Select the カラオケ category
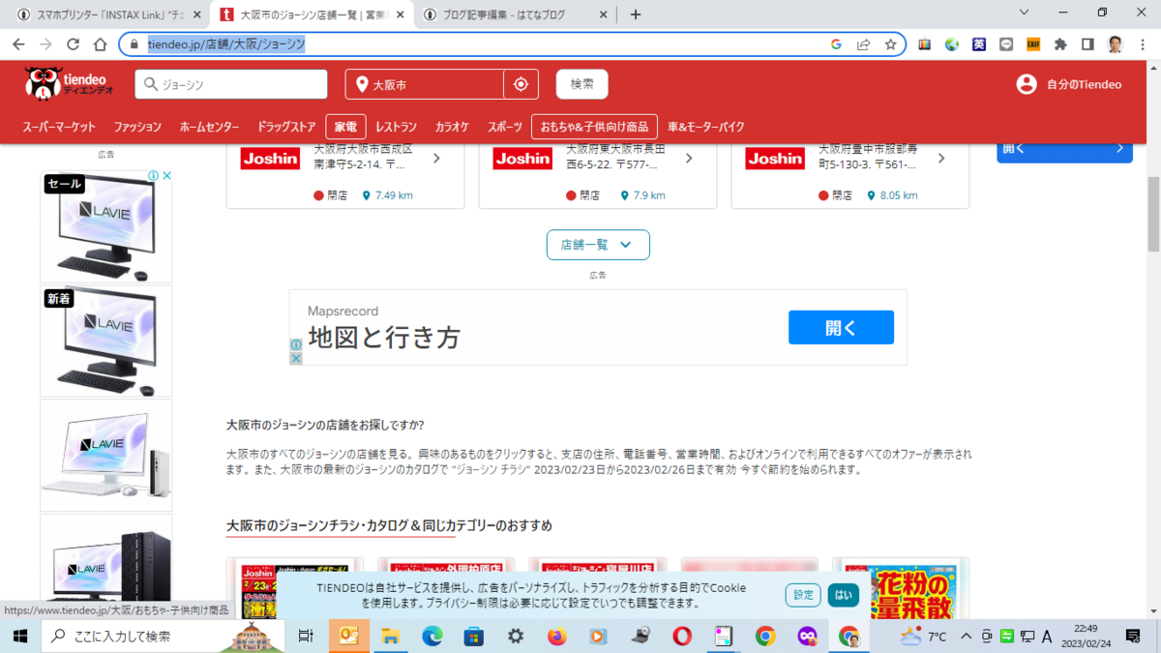 pos(452,127)
